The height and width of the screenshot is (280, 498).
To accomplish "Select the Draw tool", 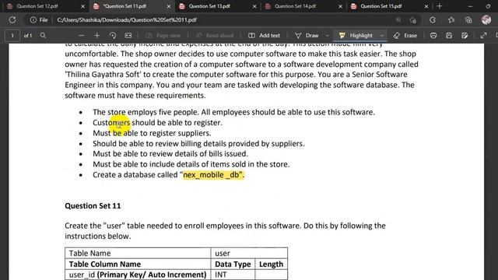I will pos(307,36).
